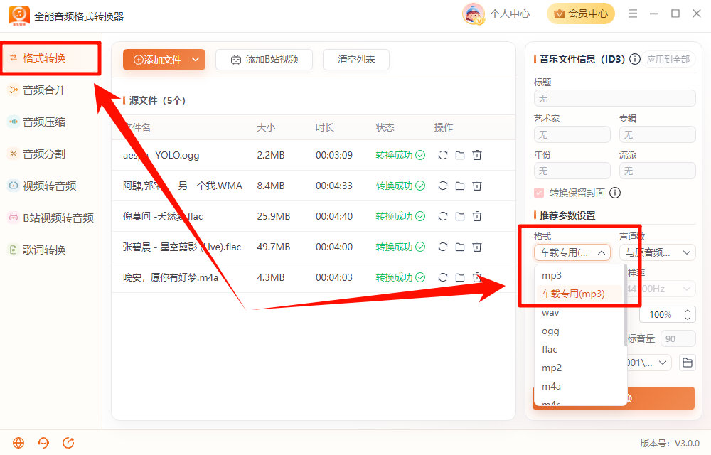Click the 清空列表 button

click(x=356, y=60)
